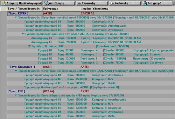
Task: Click the Εξοφλημένο ποσό: 300000 text
Action: [x=111, y=34]
